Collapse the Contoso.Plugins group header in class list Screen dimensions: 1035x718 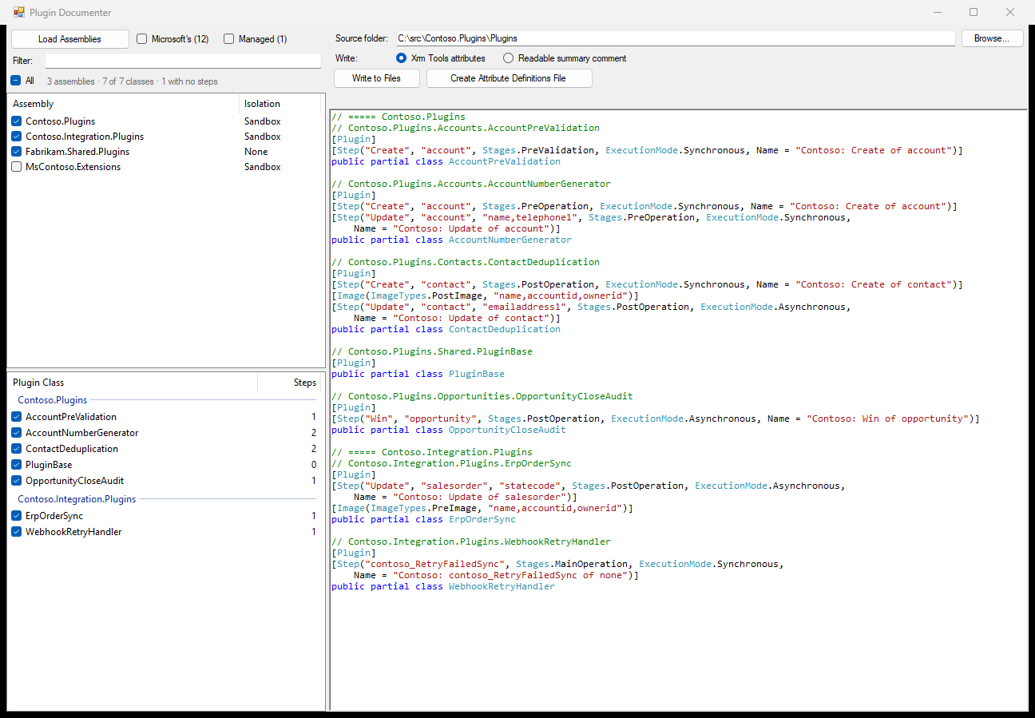point(53,400)
